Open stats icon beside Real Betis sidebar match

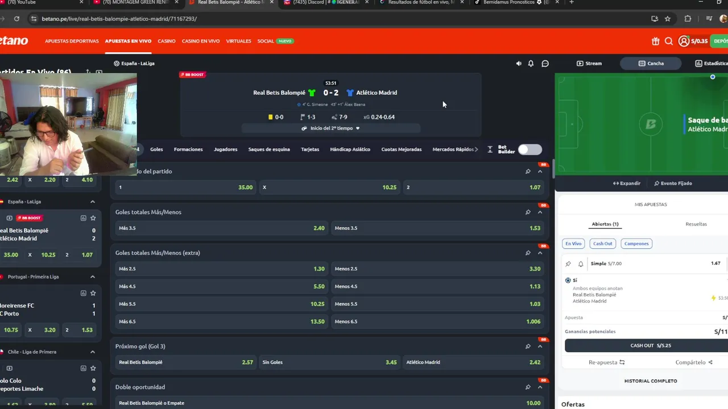[x=83, y=218]
